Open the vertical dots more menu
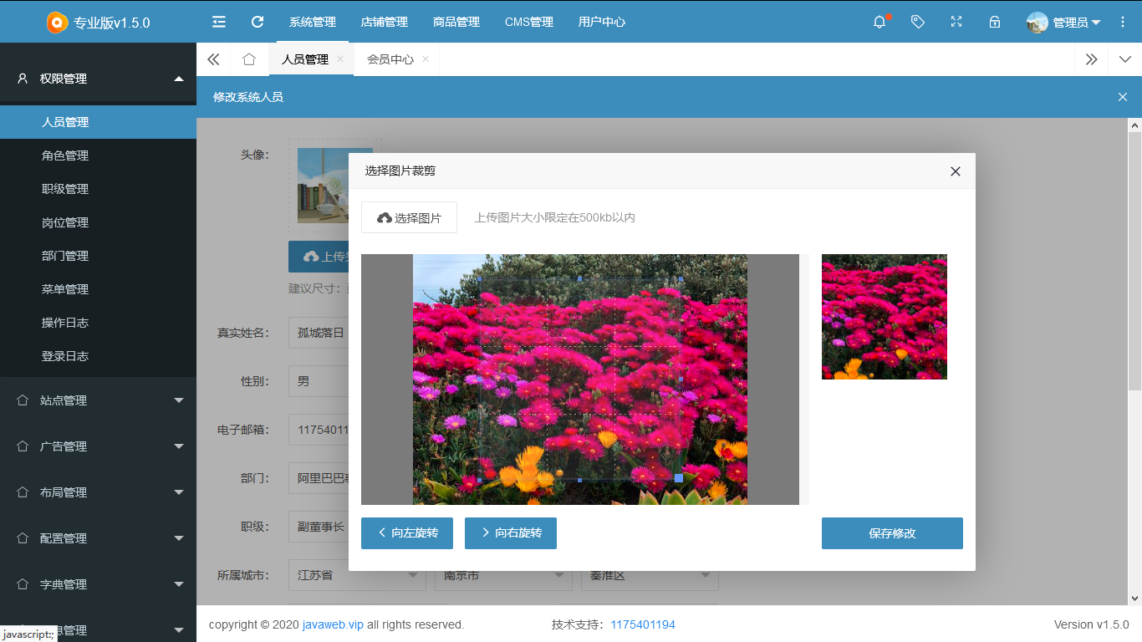Viewport: 1142px width, 642px height. [x=1123, y=22]
